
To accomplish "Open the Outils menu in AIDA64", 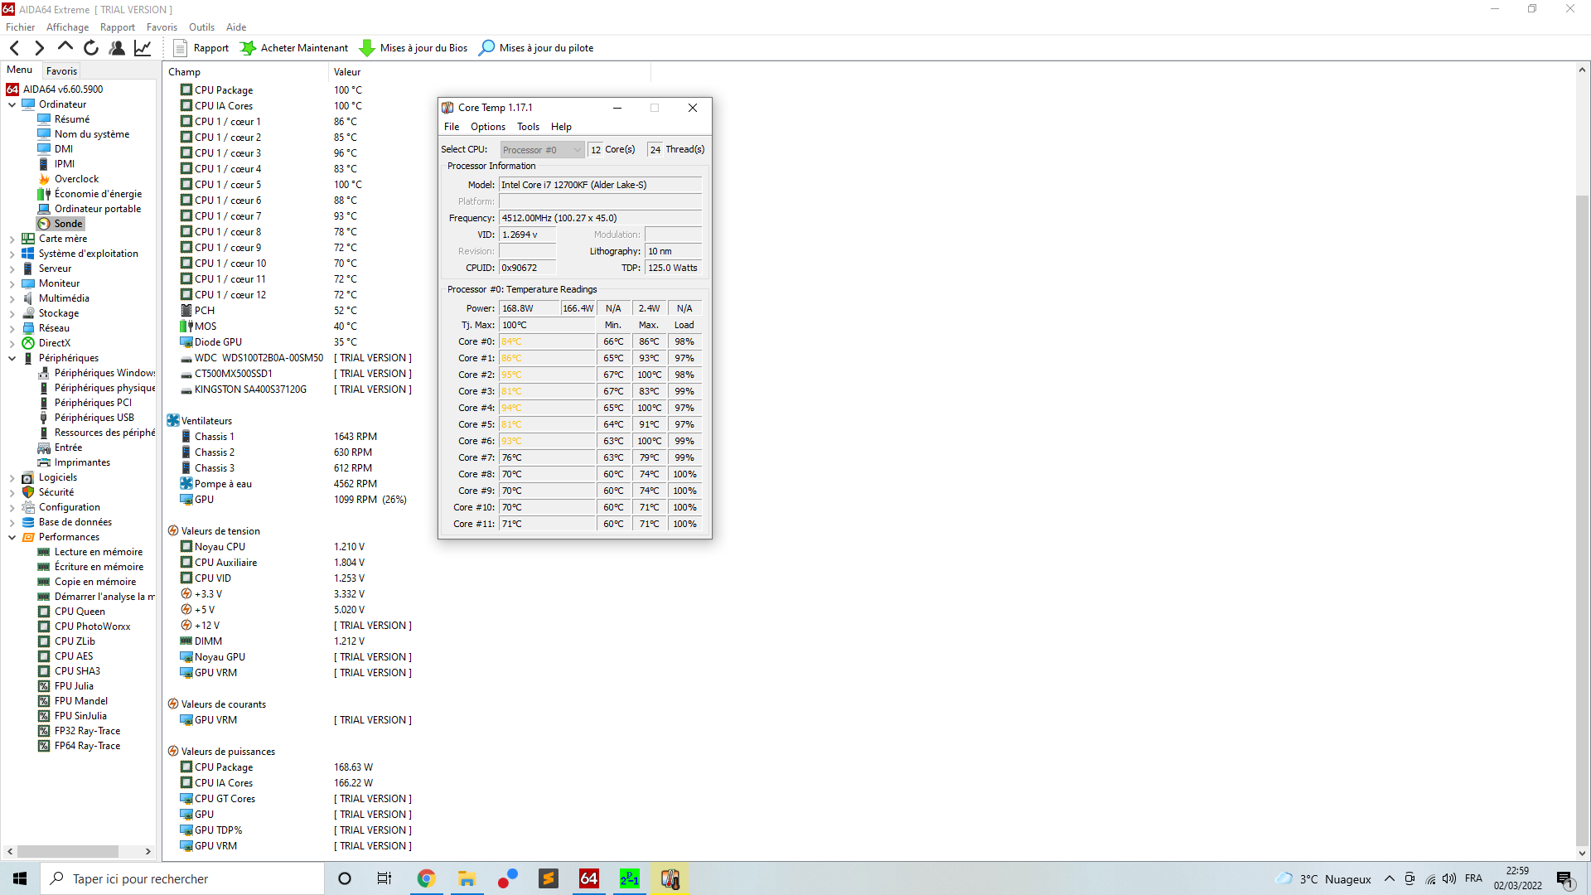I will click(x=201, y=27).
